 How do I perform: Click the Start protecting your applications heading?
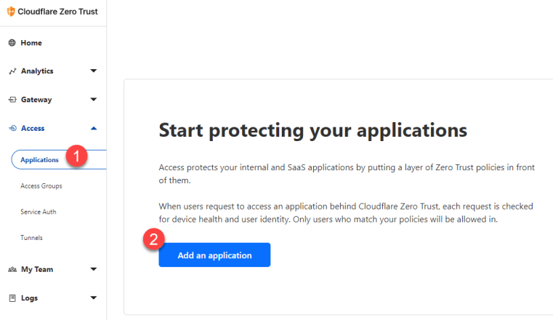(312, 130)
